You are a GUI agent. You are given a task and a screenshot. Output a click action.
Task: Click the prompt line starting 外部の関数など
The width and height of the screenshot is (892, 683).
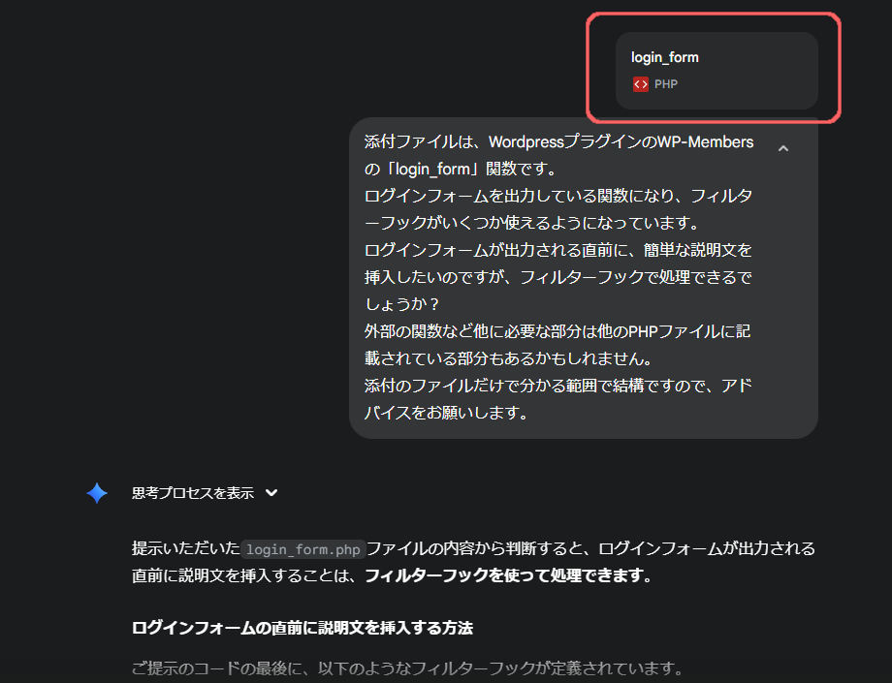click(557, 331)
